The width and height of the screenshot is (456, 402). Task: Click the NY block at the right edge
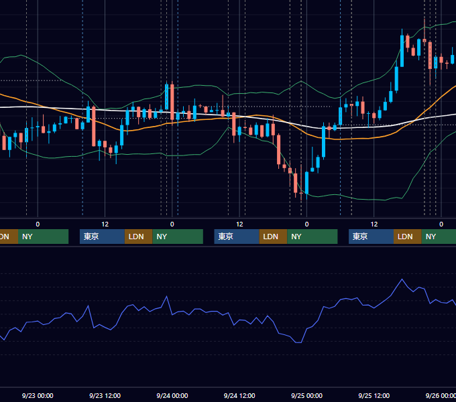pos(439,237)
